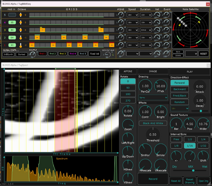Select the Backward direction
The width and height of the screenshot is (212, 186).
(x=179, y=89)
